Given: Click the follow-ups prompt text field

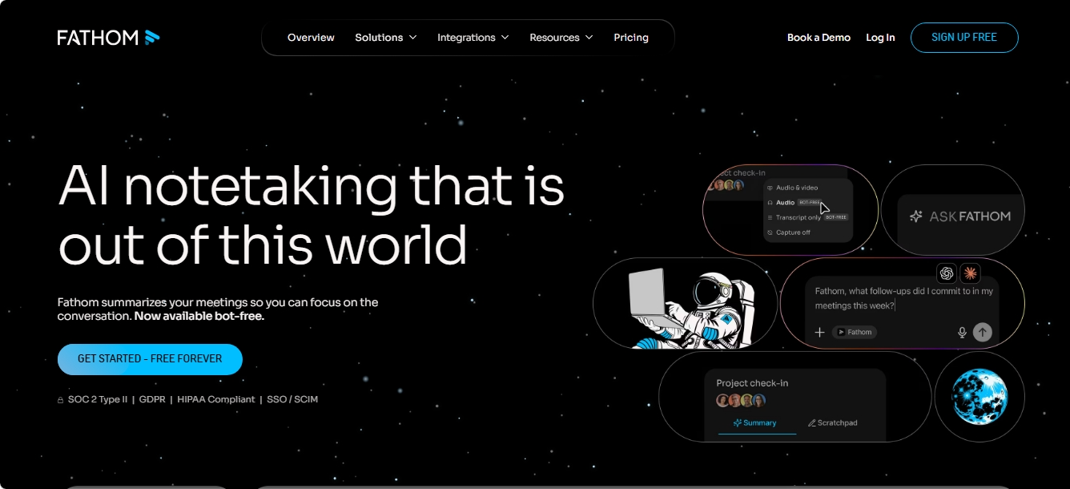Looking at the screenshot, I should coord(904,298).
